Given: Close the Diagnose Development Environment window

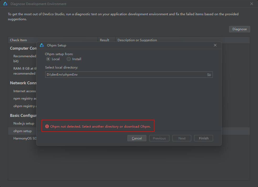Looking at the screenshot, I should (x=252, y=4).
